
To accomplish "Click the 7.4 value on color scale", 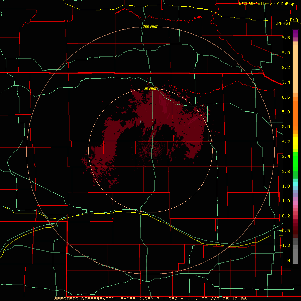I will (x=286, y=82).
